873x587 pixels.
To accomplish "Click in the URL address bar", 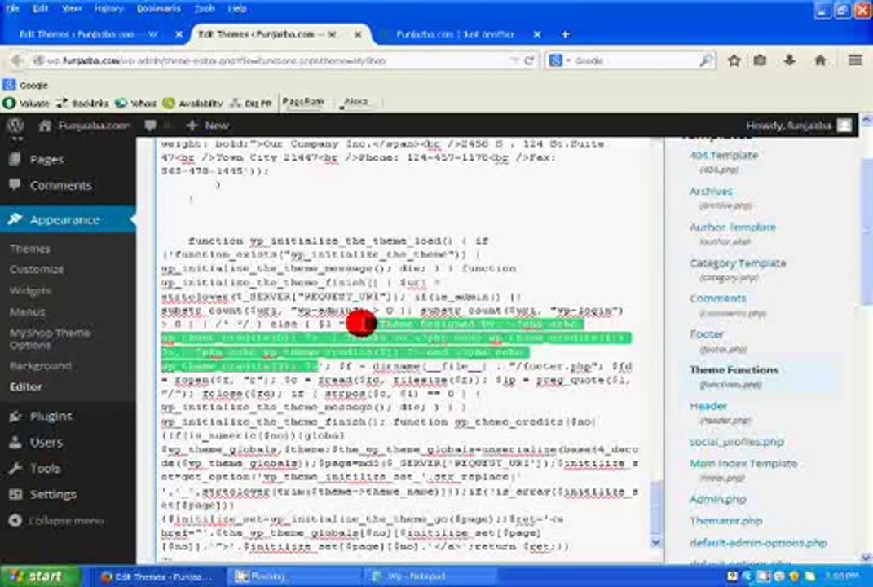I will tap(273, 60).
